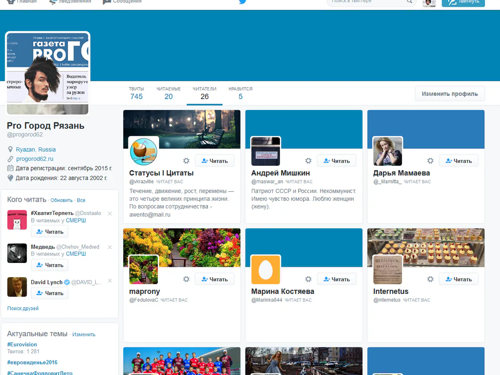Open gear menu for Дарья Мамаева

(430, 161)
